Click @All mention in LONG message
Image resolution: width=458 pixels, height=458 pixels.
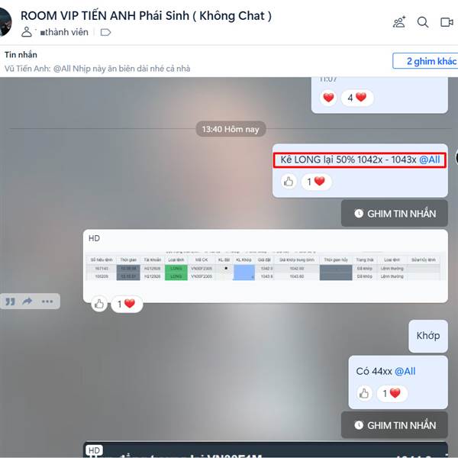(429, 160)
